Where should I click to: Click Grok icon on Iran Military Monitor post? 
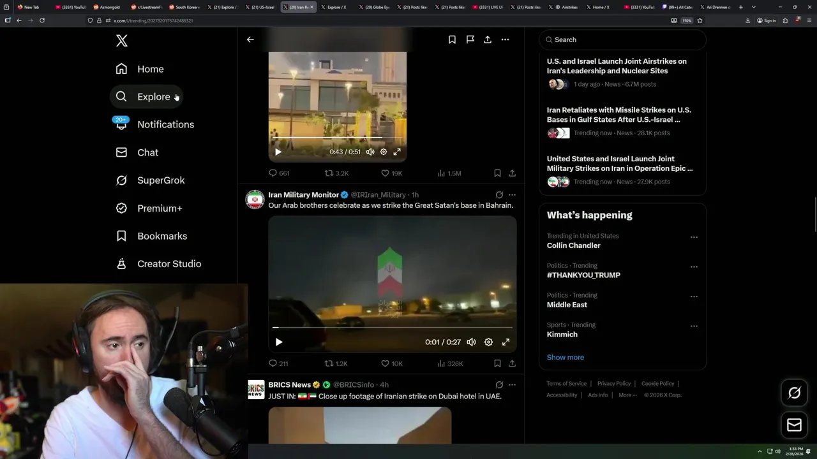[x=499, y=194]
